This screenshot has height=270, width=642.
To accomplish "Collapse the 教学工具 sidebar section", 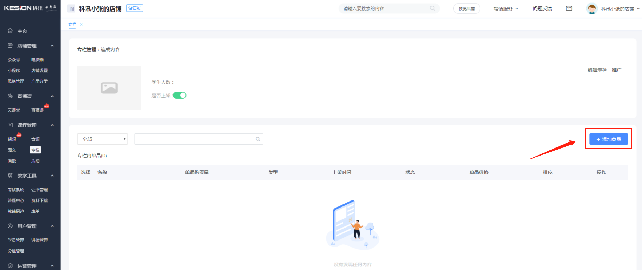I will click(x=52, y=176).
